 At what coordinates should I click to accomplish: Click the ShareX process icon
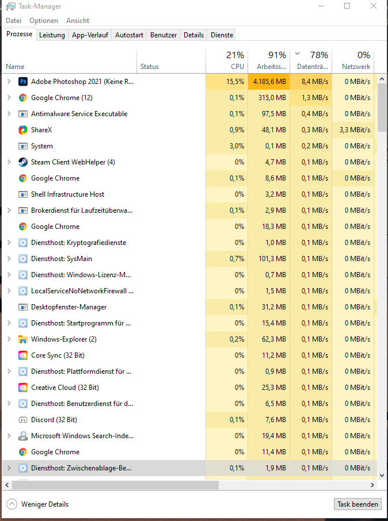(22, 130)
